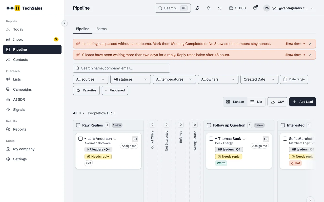
Task: Check the Thomas Beck lead card
Action: click(x=211, y=139)
